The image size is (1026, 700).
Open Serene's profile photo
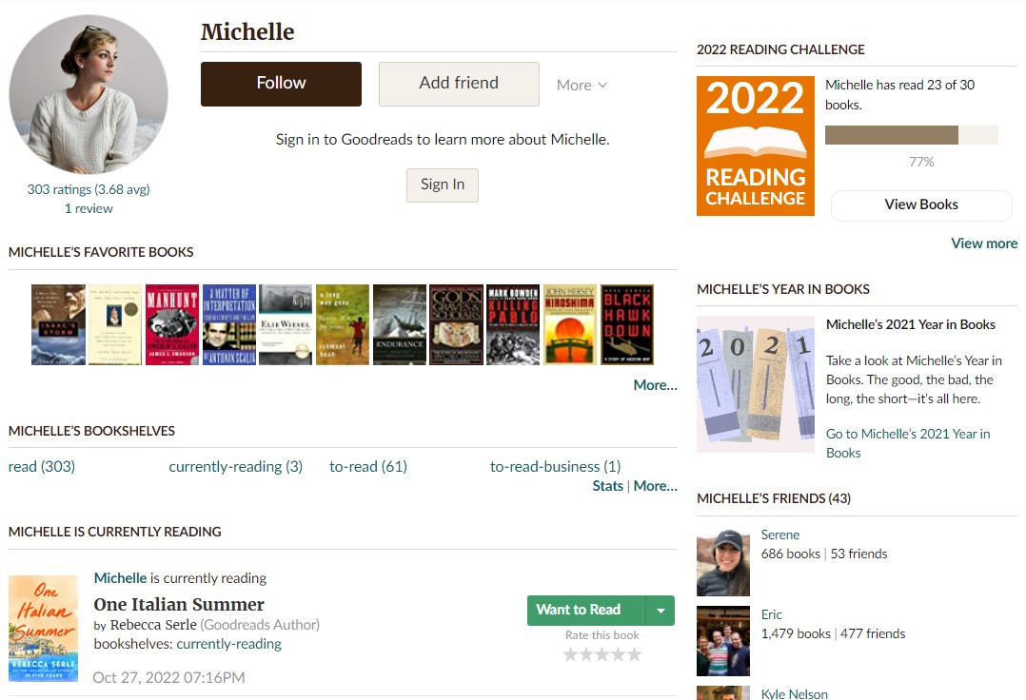[x=723, y=563]
